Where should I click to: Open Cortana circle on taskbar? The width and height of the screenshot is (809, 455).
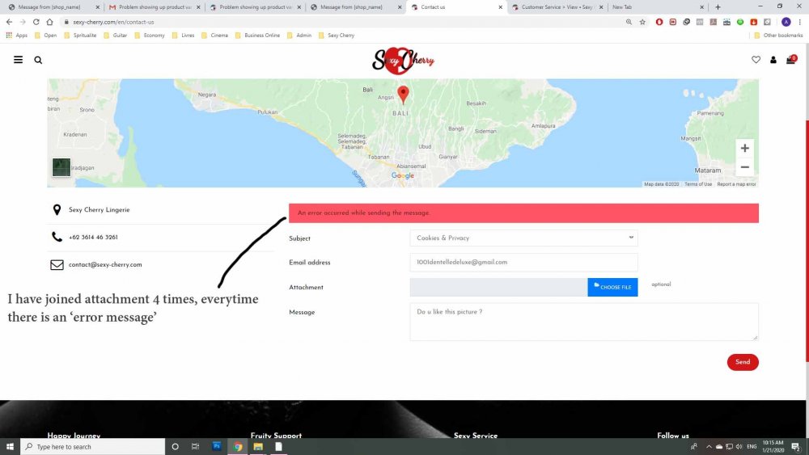175,447
